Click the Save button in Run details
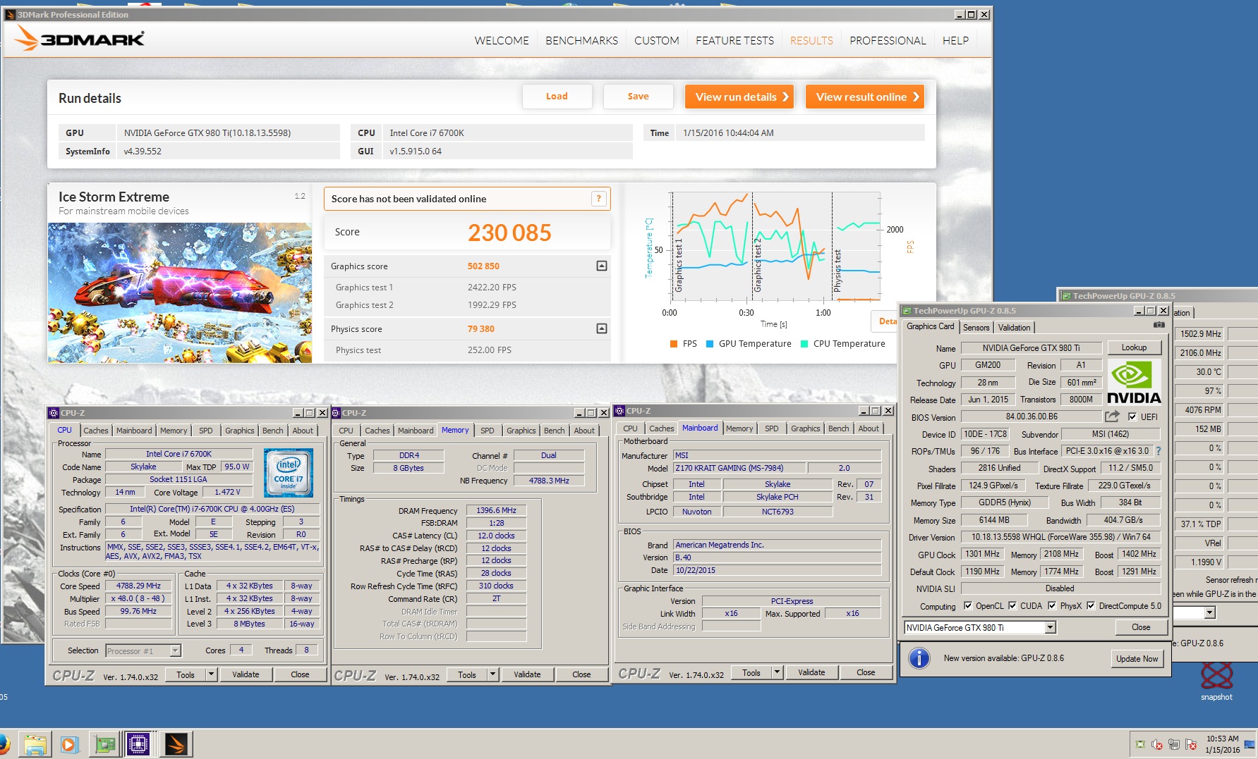This screenshot has height=759, width=1258. point(638,97)
